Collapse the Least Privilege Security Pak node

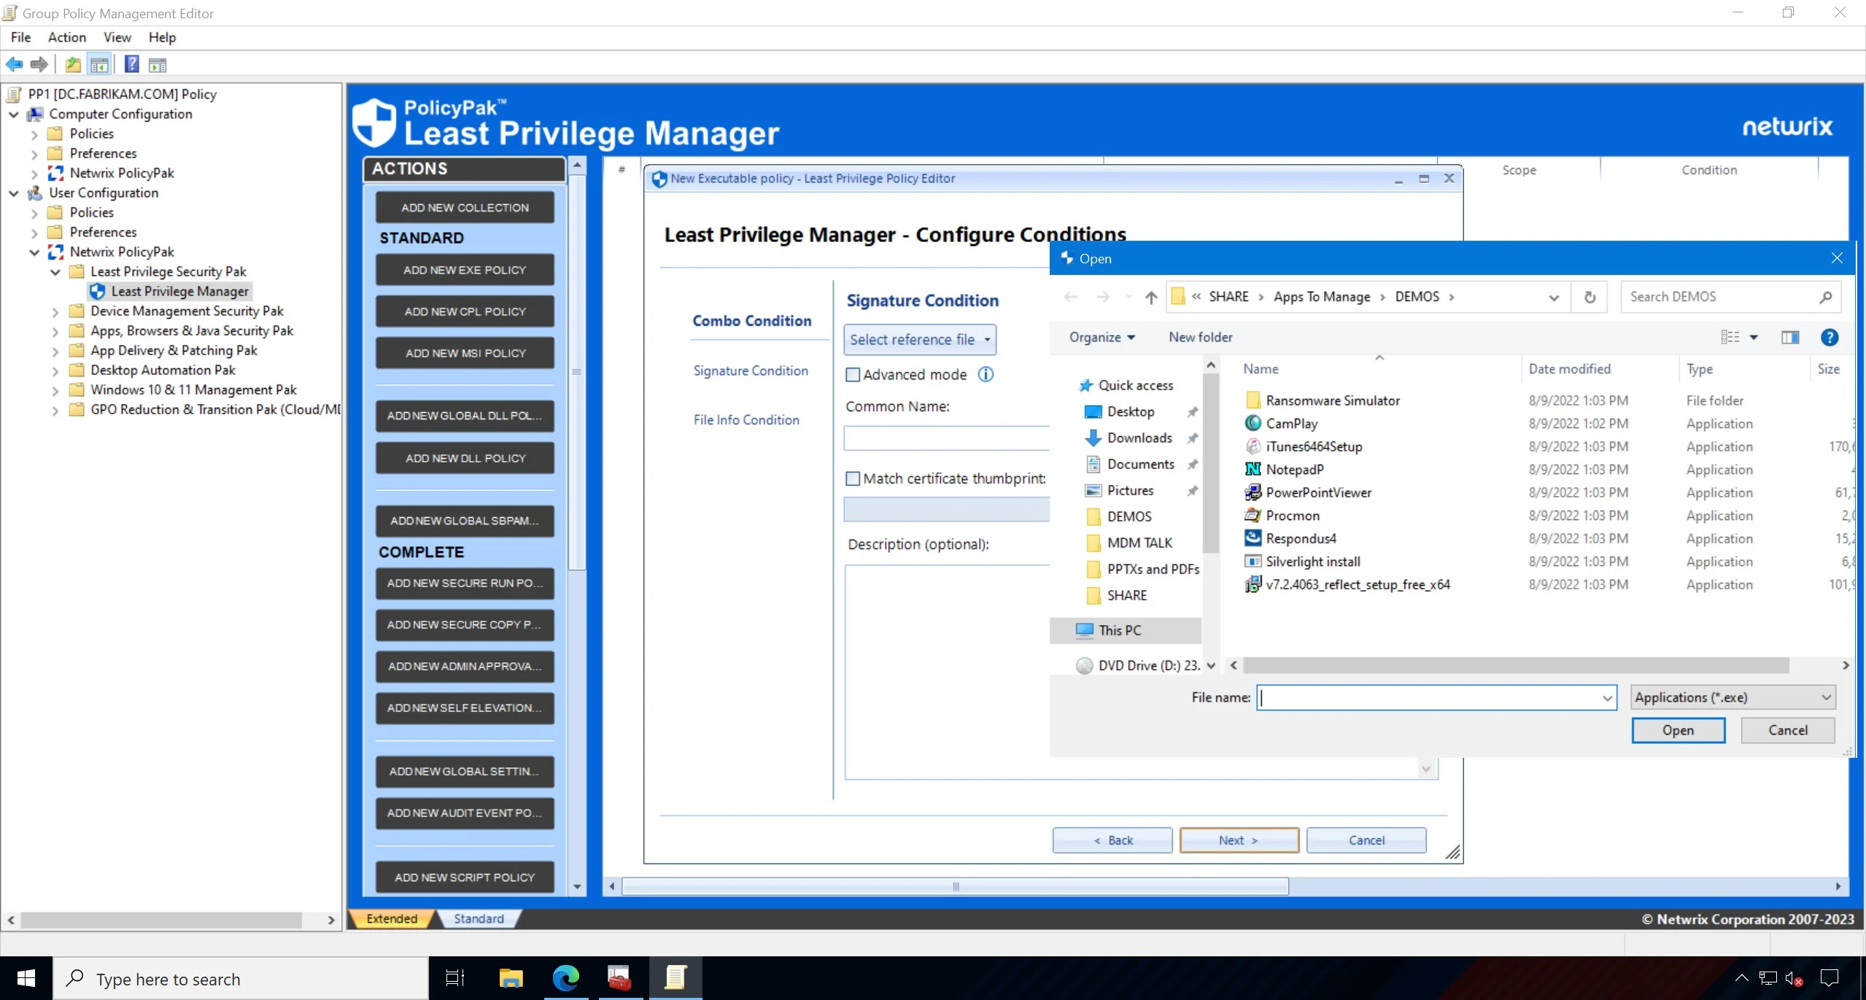point(55,272)
